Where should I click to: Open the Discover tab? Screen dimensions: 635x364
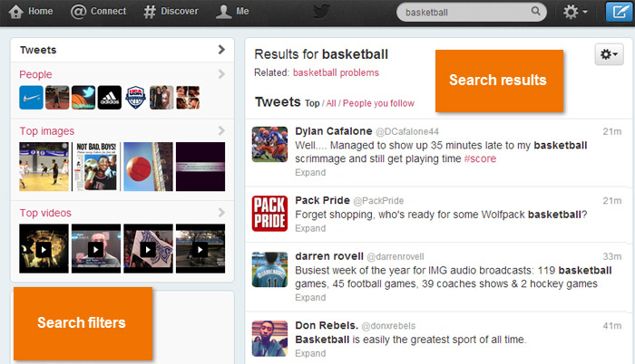click(x=171, y=12)
